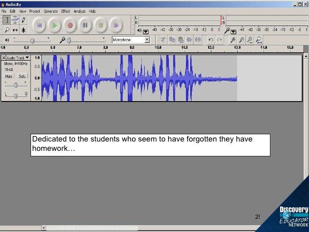The width and height of the screenshot is (309, 232).
Task: Click the Paste clipboard icon
Action: tap(181, 40)
